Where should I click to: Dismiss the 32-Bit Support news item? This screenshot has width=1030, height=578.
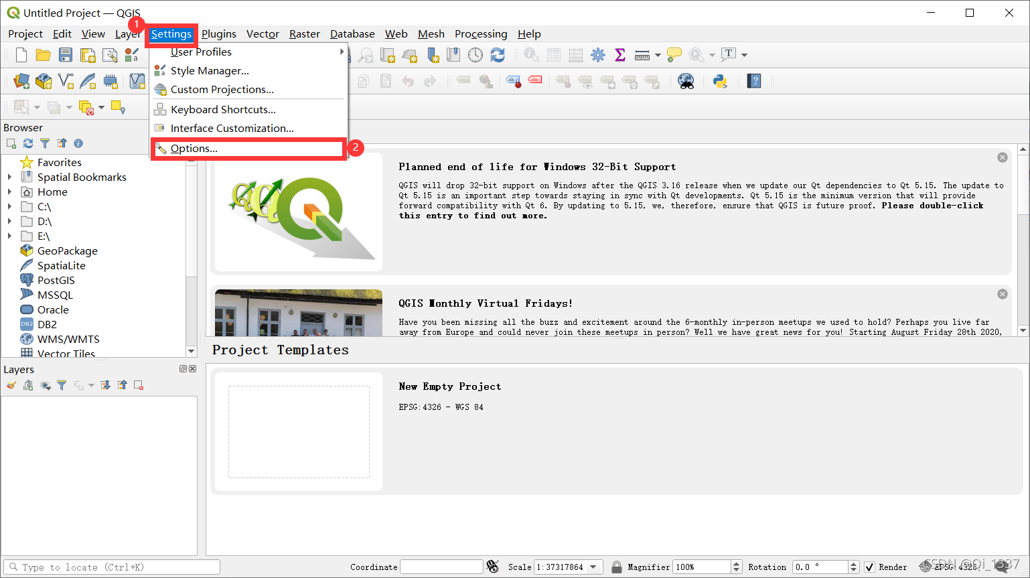click(1003, 157)
